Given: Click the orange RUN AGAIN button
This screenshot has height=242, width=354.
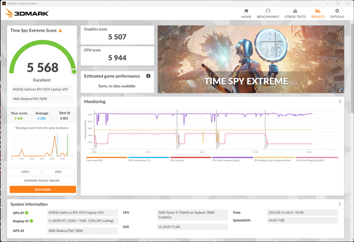Looking at the screenshot, I should tap(43, 189).
